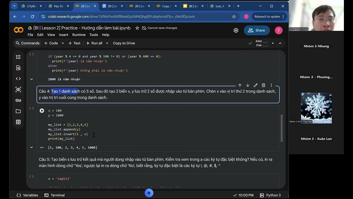Star the notebook with the star icon
The height and width of the screenshot is (199, 353).
point(137,28)
